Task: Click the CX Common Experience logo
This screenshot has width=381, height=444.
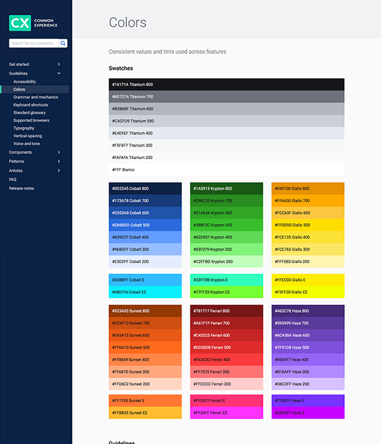Action: [33, 23]
